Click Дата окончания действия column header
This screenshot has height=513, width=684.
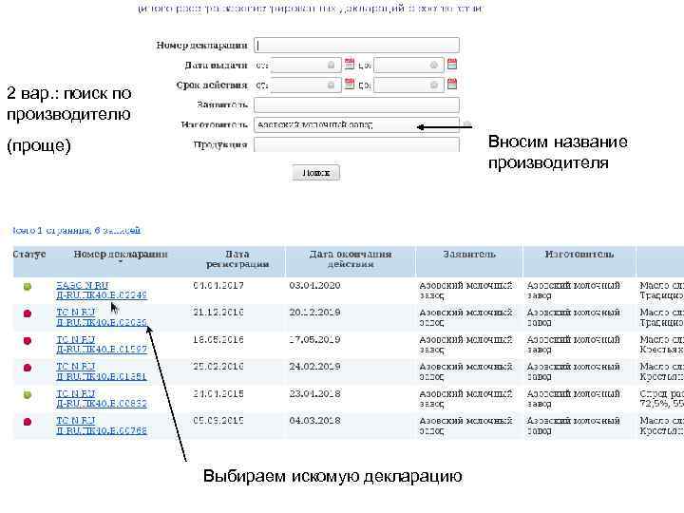[x=351, y=259]
